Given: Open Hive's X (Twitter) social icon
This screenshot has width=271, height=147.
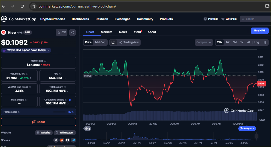Looking at the screenshot, I should (56, 140).
